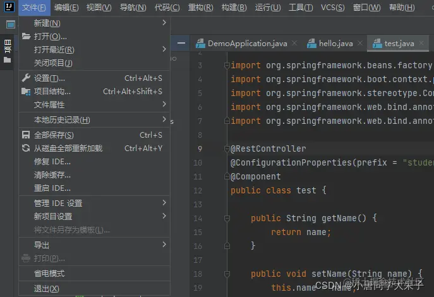Click arrow chevron next to 文件属性
The image size is (434, 297).
tap(164, 104)
